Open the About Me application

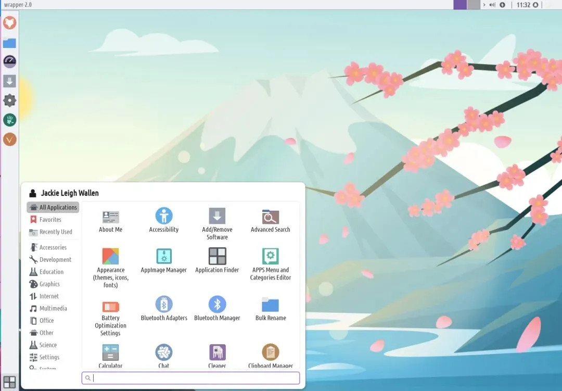point(110,221)
